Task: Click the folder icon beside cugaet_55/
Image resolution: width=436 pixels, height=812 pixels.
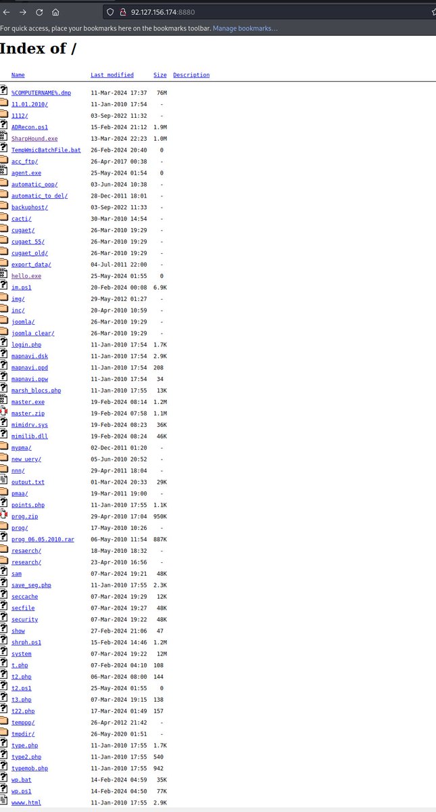Action: point(3,241)
